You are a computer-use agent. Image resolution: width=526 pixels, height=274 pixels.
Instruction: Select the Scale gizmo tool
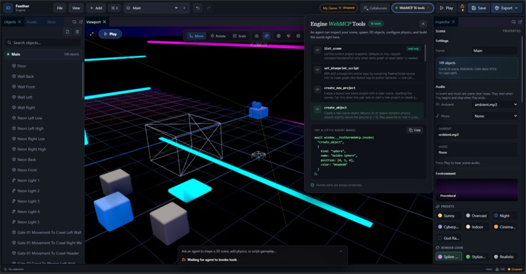[240, 36]
